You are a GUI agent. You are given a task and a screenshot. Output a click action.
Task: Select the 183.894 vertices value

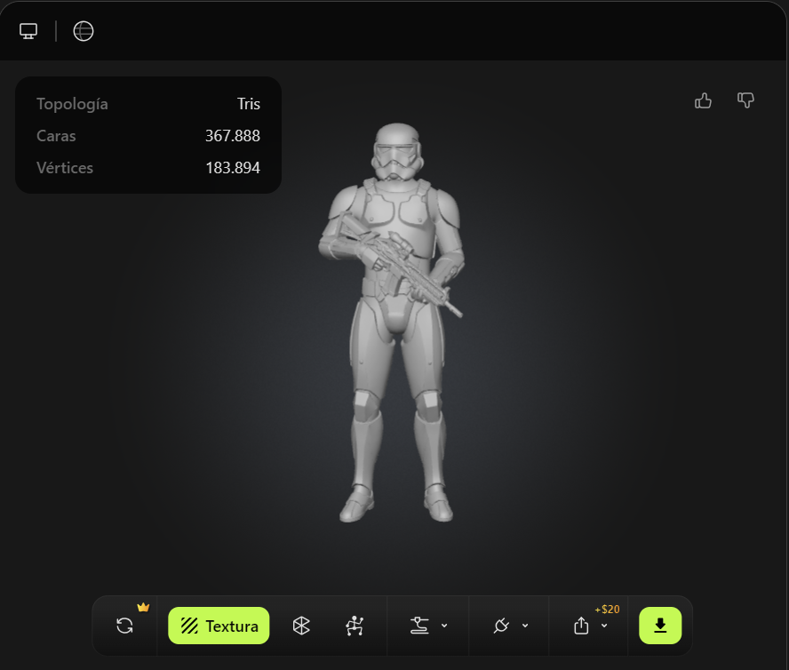(x=233, y=168)
